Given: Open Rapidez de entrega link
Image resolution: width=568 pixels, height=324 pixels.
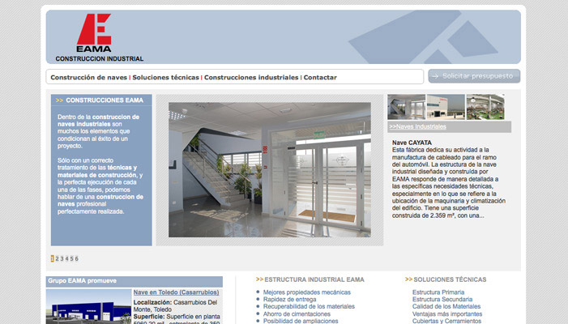Looking at the screenshot, I should 289,300.
